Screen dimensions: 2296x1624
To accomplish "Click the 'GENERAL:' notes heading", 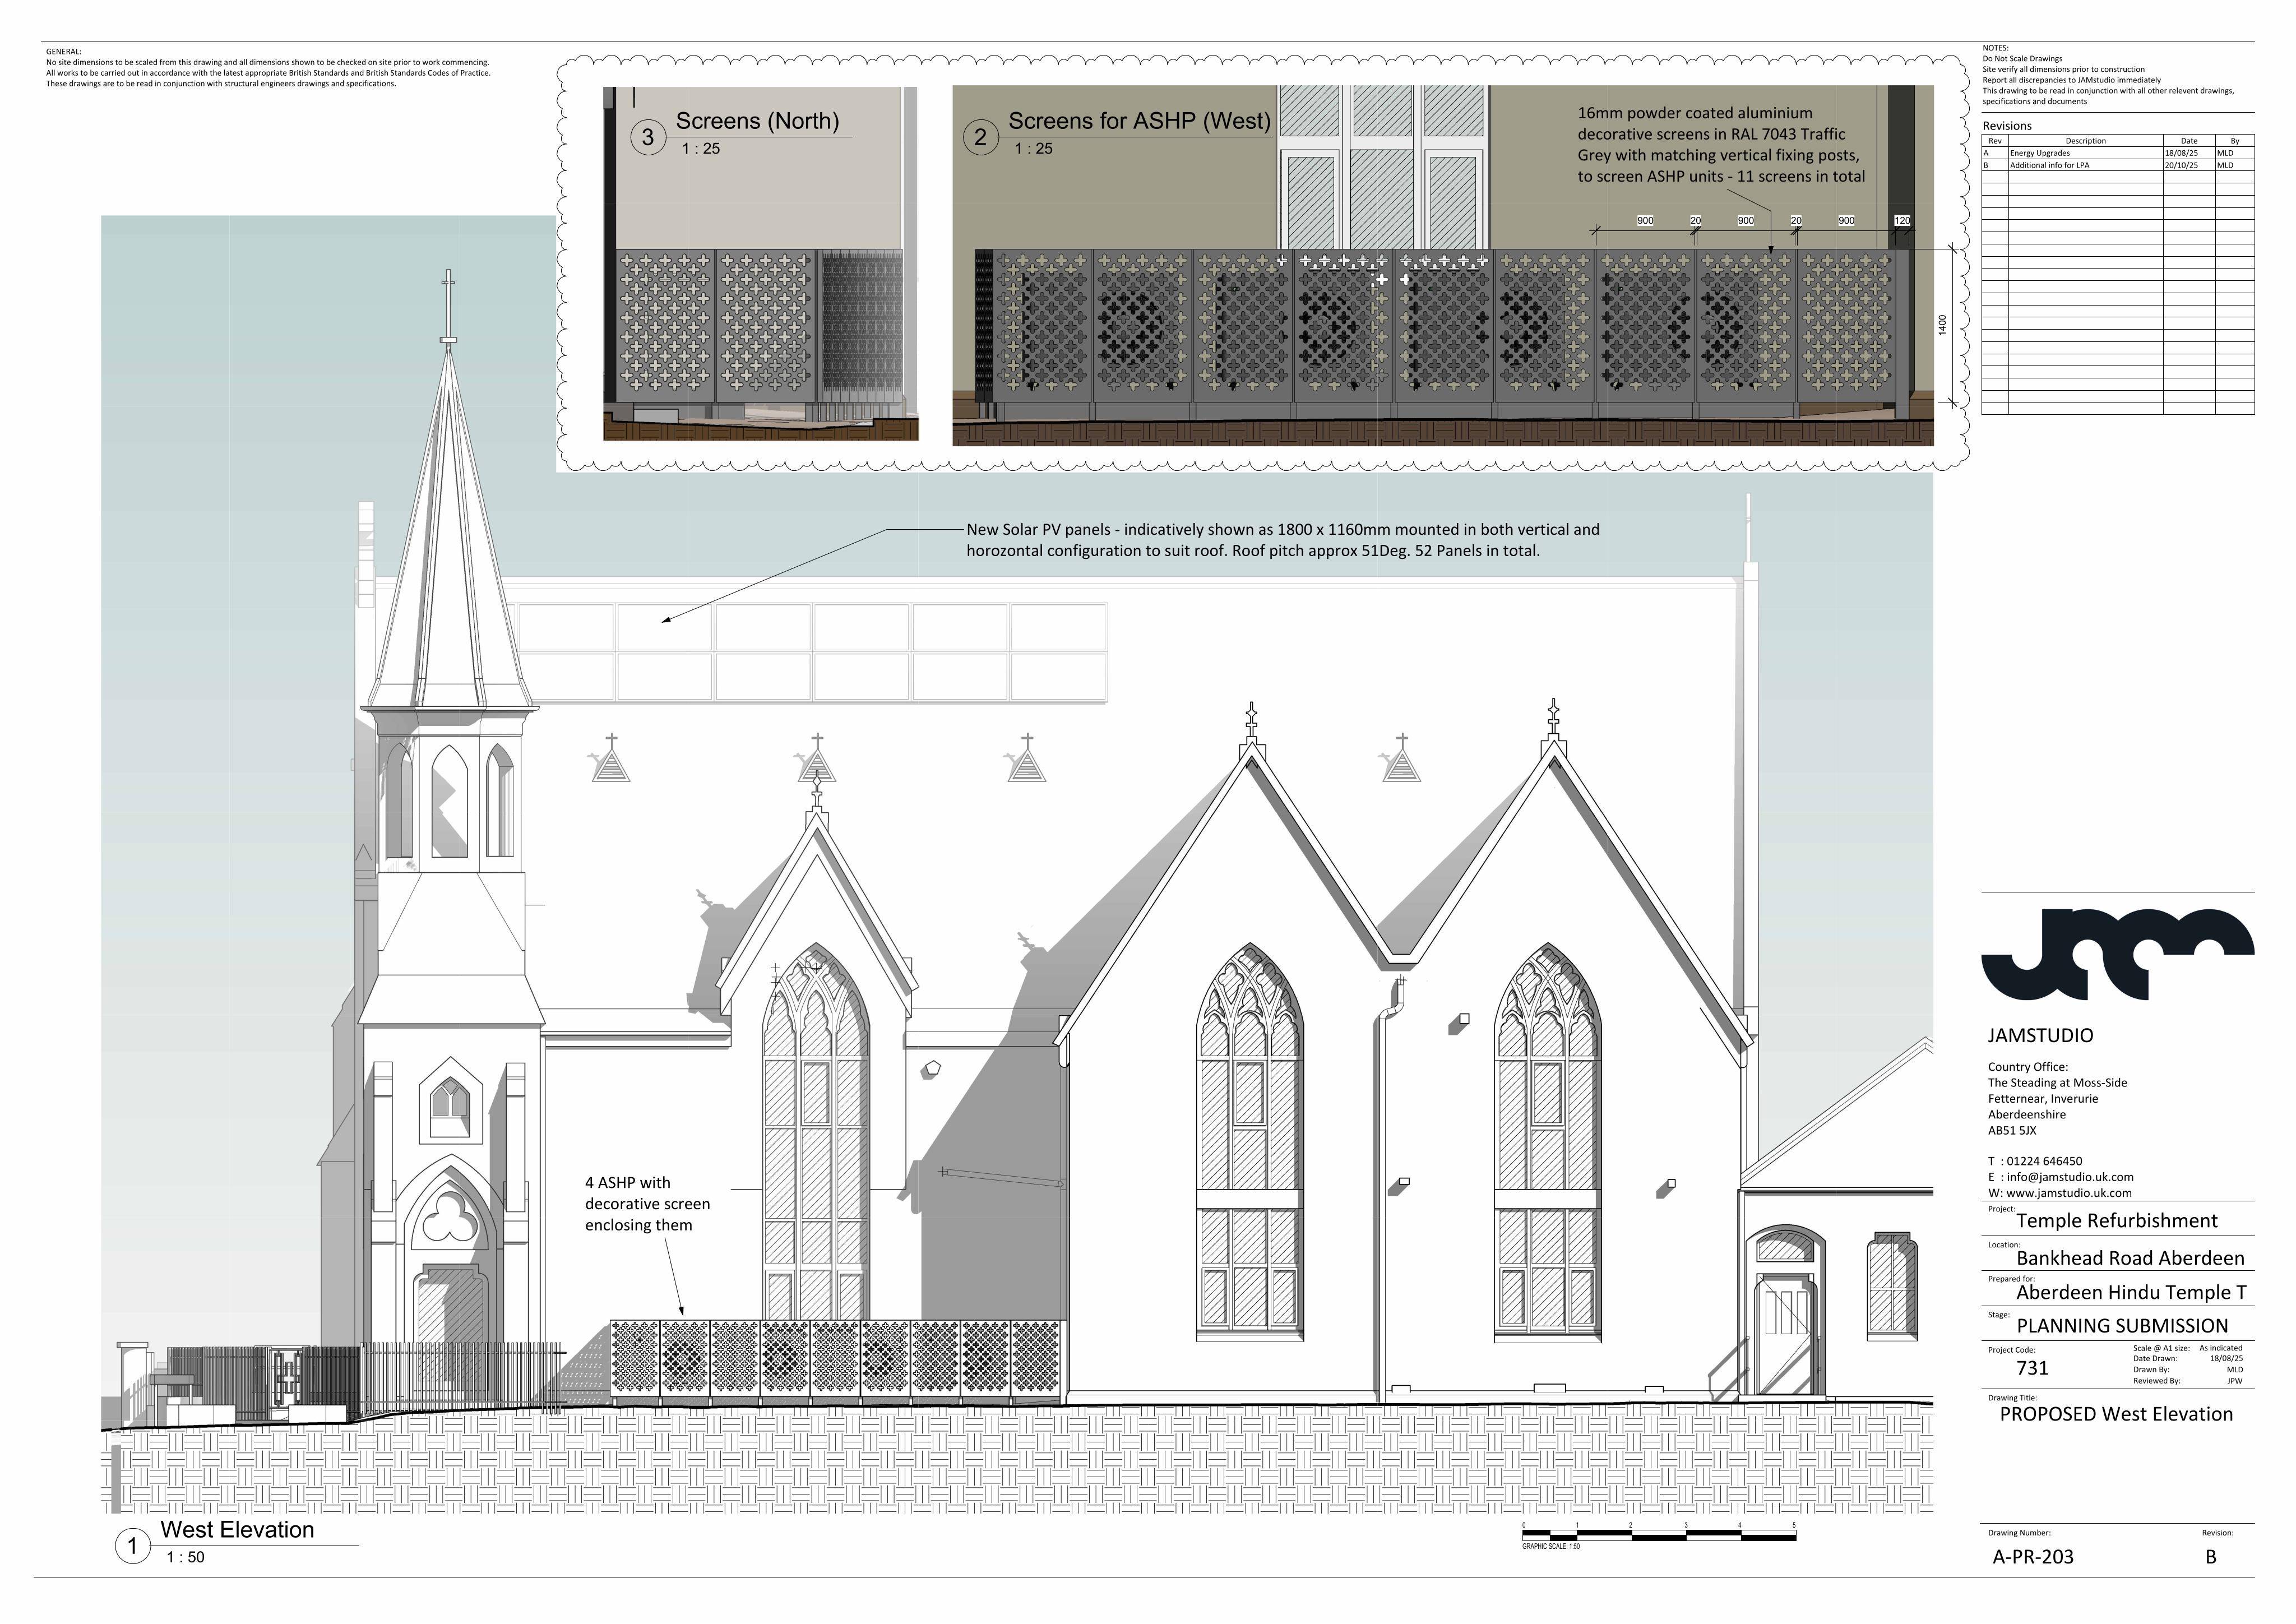I will coord(64,52).
